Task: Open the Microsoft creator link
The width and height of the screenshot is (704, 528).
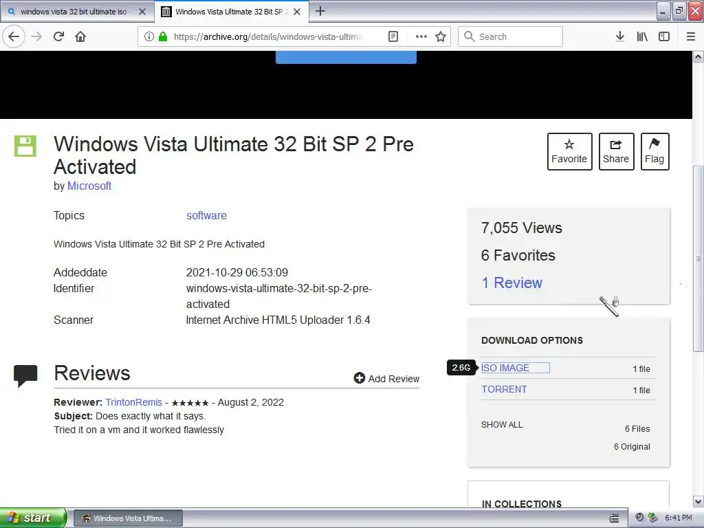Action: click(x=89, y=186)
